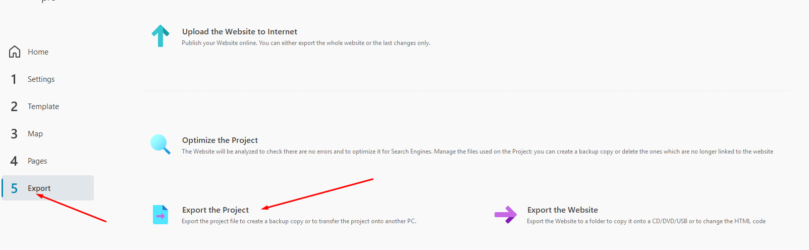Choose the 'Export the Project' heading
809x250 pixels.
click(x=215, y=210)
